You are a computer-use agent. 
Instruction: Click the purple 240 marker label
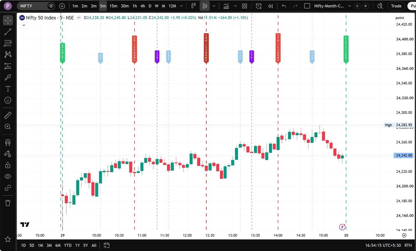tap(252, 57)
